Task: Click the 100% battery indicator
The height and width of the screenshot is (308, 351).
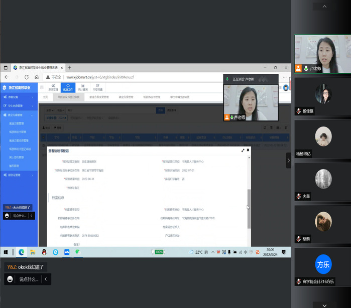Action: click(158, 252)
